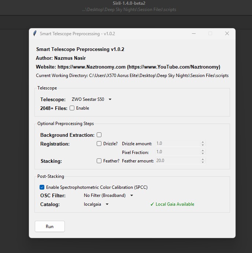Click the Website Naztronomy.com text

click(128, 67)
